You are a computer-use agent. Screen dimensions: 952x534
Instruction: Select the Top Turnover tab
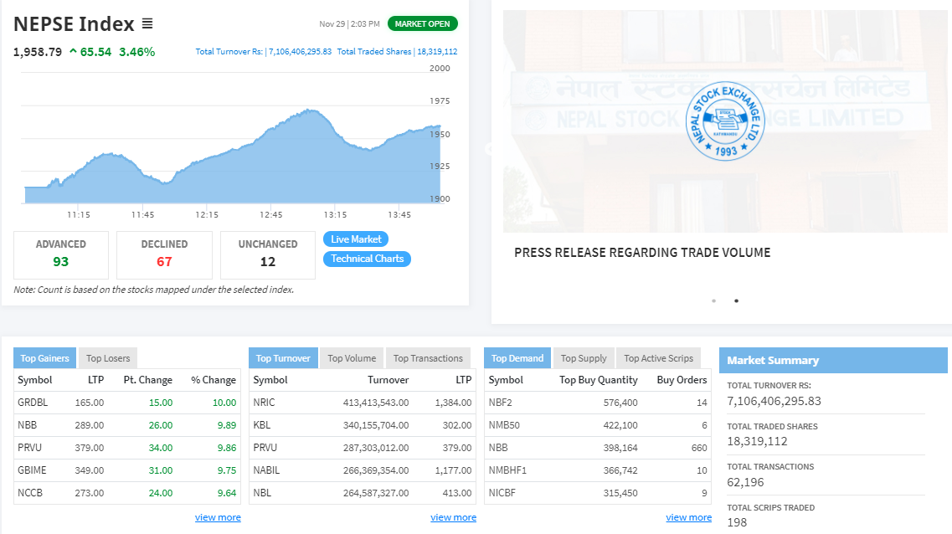(283, 358)
